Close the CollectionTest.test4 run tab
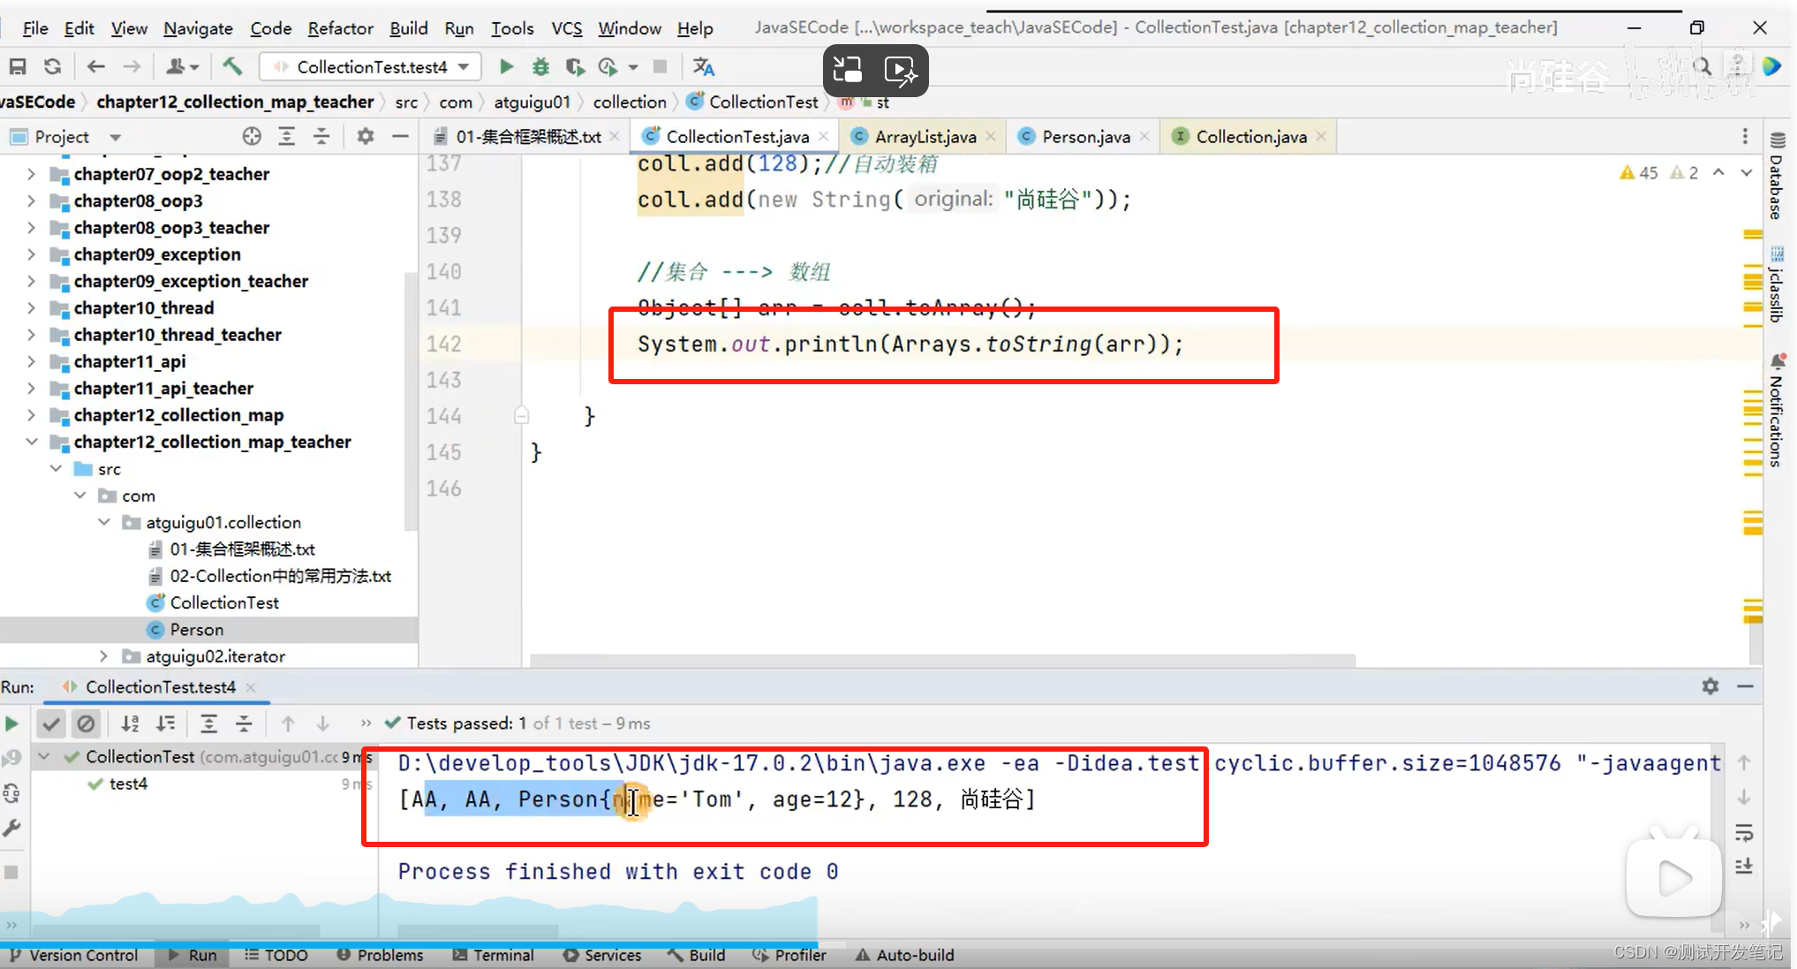1797x969 pixels. click(251, 686)
